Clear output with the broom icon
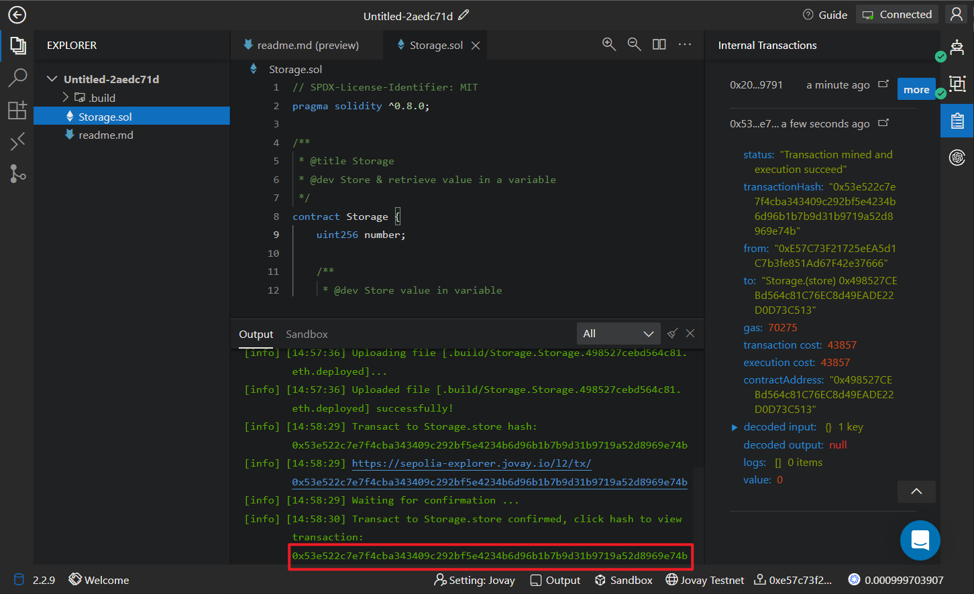The image size is (974, 594). 672,333
